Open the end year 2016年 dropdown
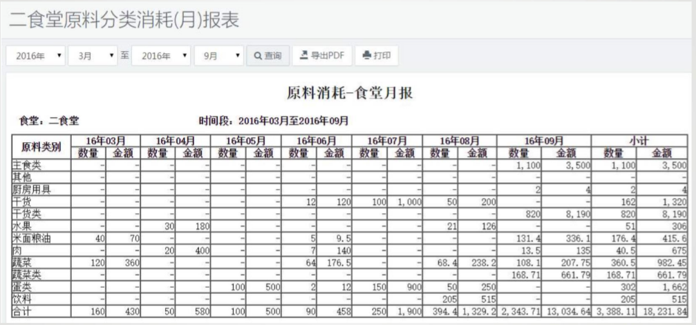 (x=161, y=56)
